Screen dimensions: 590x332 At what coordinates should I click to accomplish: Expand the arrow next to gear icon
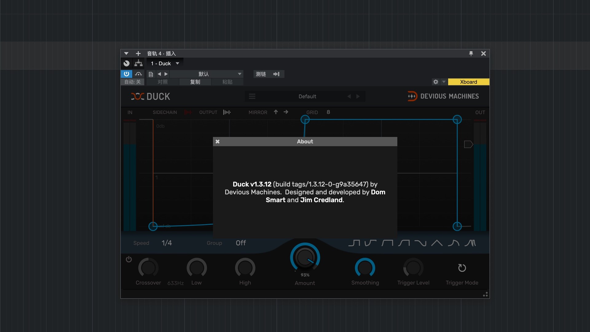point(444,82)
